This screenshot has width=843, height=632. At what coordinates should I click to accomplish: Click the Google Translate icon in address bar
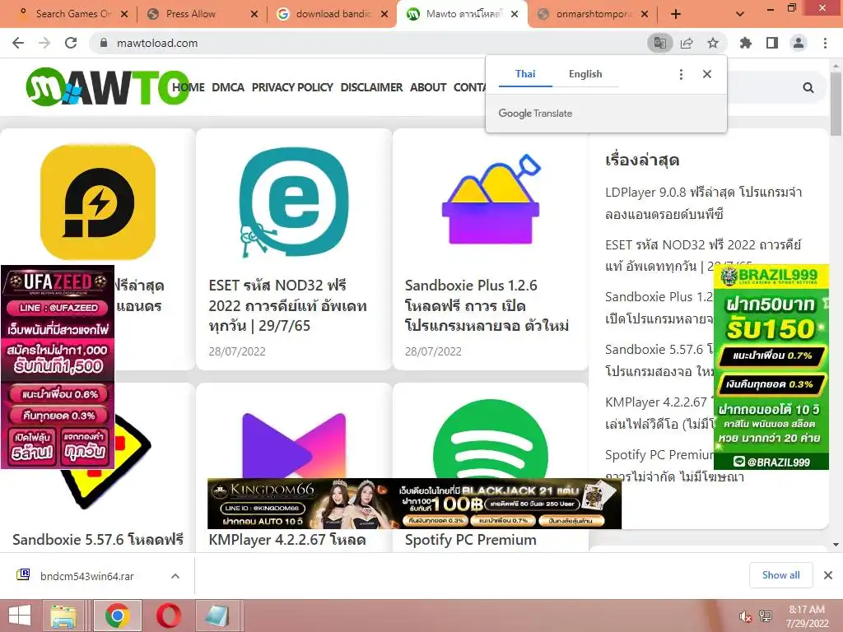(659, 43)
